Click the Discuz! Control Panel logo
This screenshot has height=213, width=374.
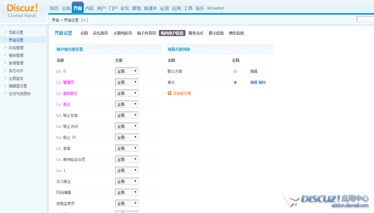click(22, 11)
